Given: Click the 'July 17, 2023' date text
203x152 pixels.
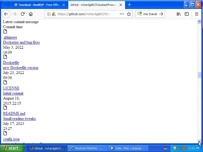Looking at the screenshot, I should [x=13, y=124].
